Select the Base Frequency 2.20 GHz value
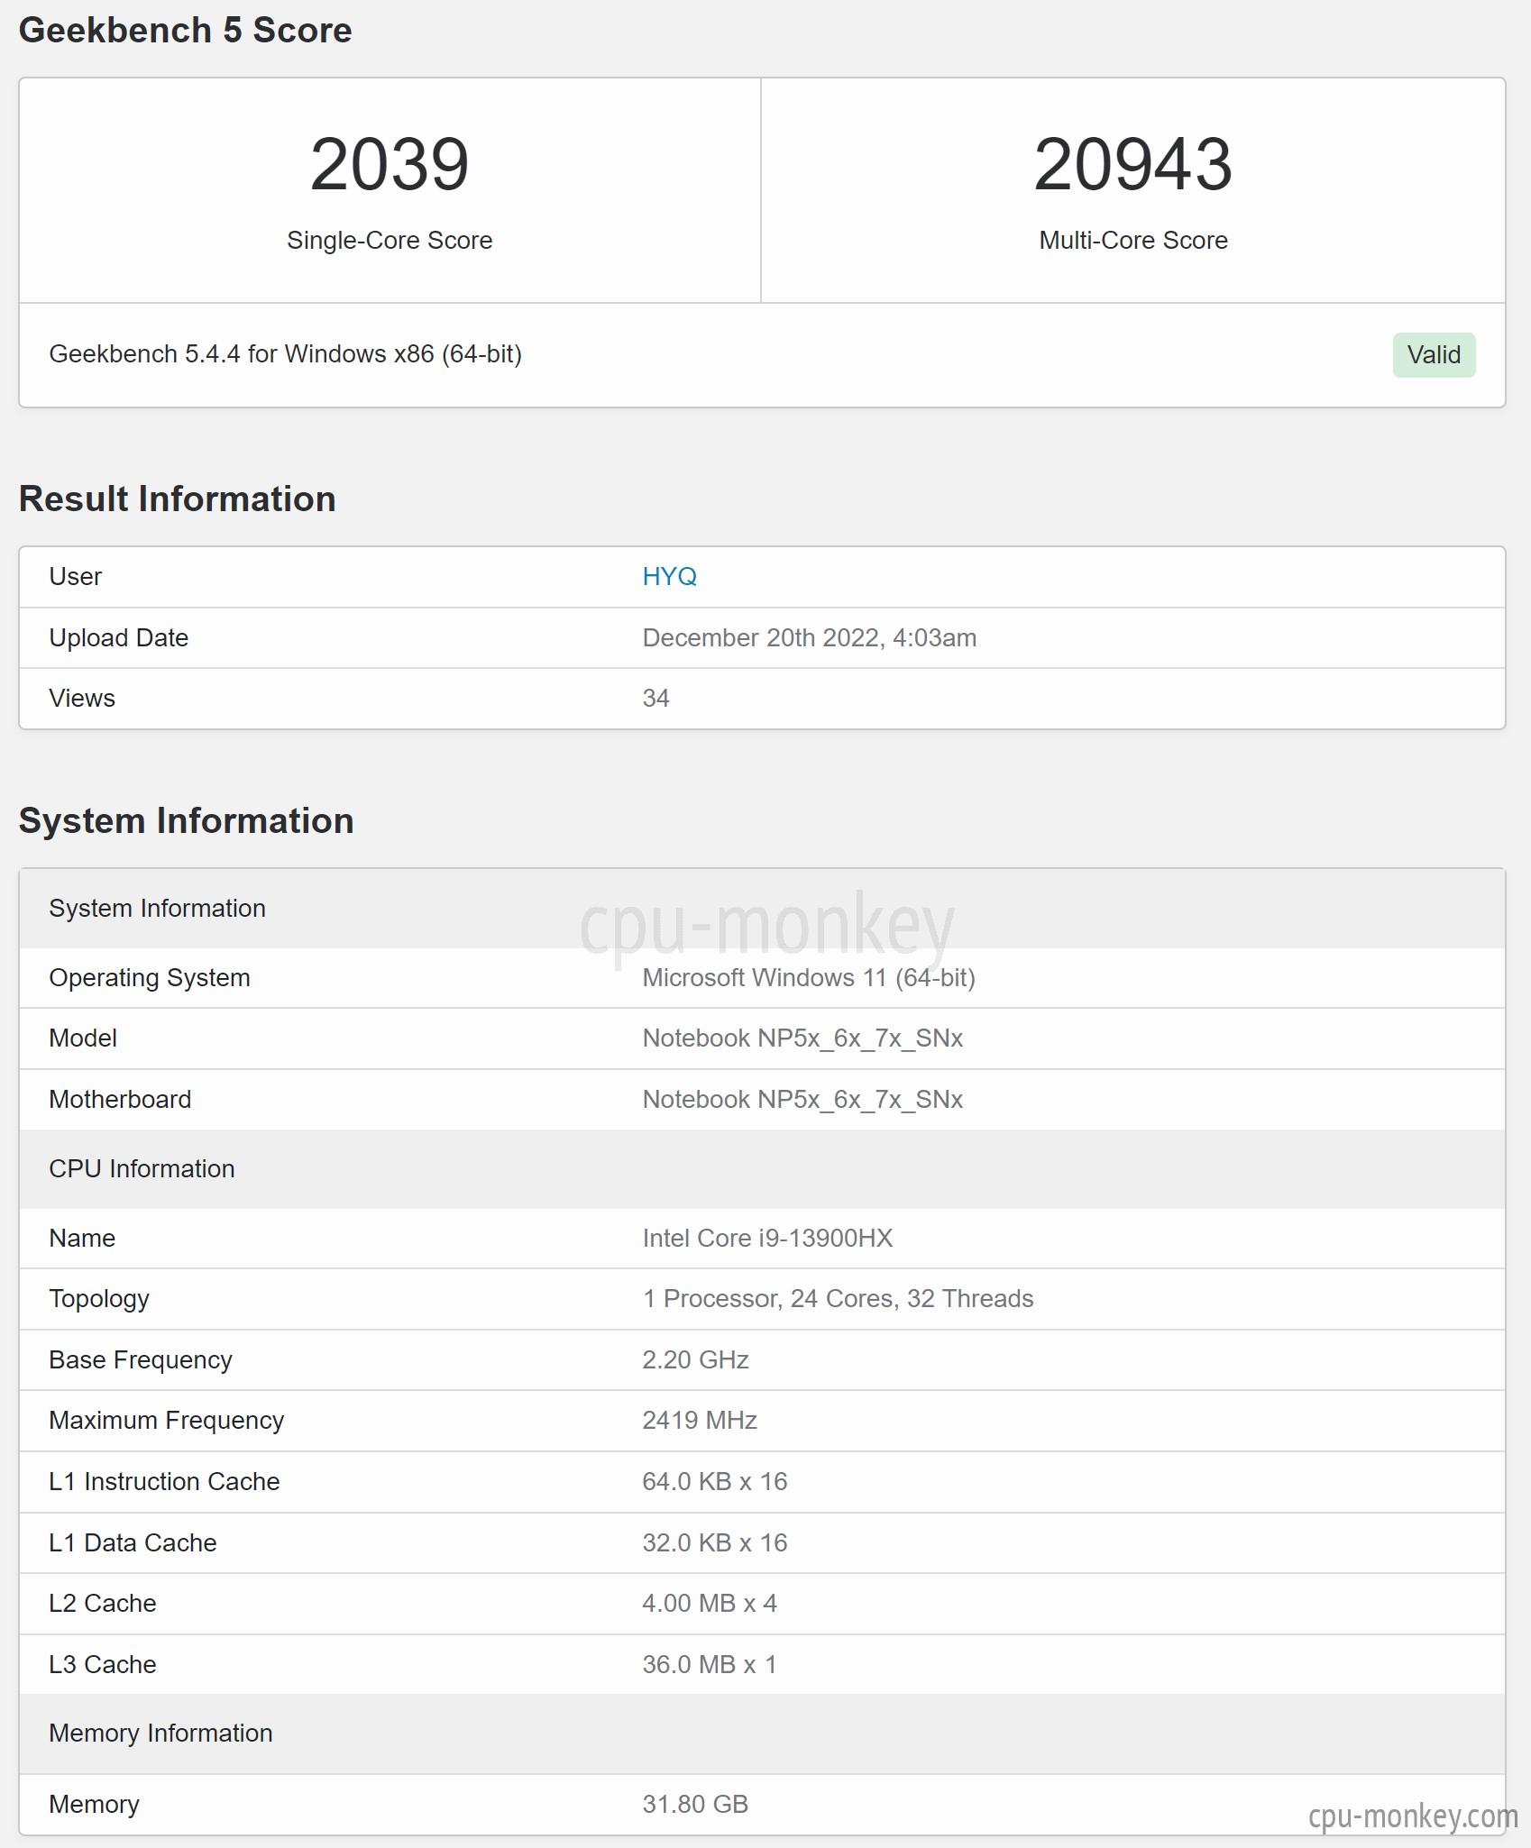Screen dimensions: 1531x1848 (x=695, y=1359)
